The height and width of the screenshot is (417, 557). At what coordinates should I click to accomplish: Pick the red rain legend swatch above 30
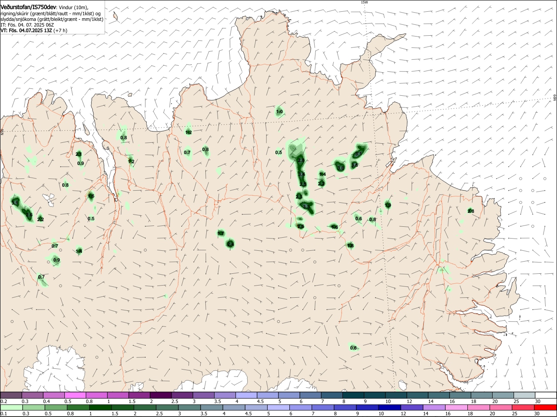pyautogui.click(x=546, y=407)
